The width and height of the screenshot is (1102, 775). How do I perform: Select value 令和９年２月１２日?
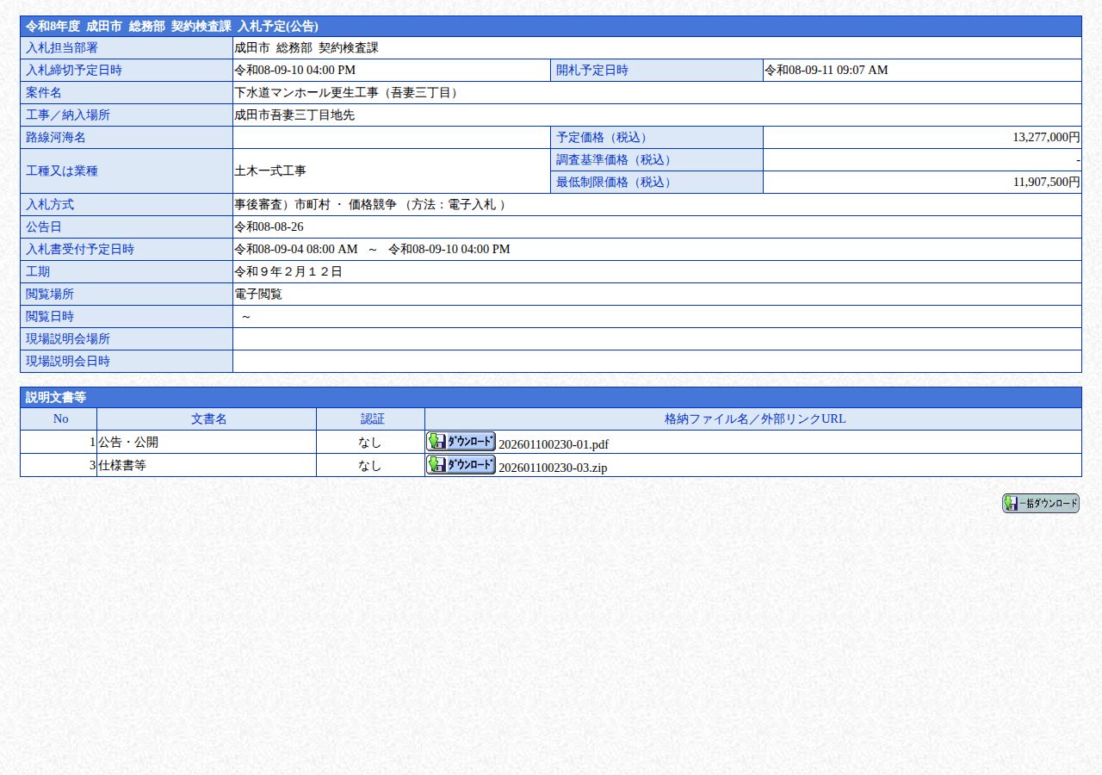tap(288, 272)
